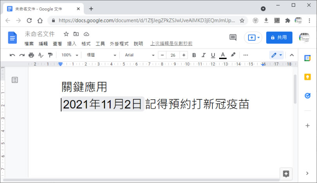Increase font size with plus button
The height and width of the screenshot is (183, 317).
(184, 55)
